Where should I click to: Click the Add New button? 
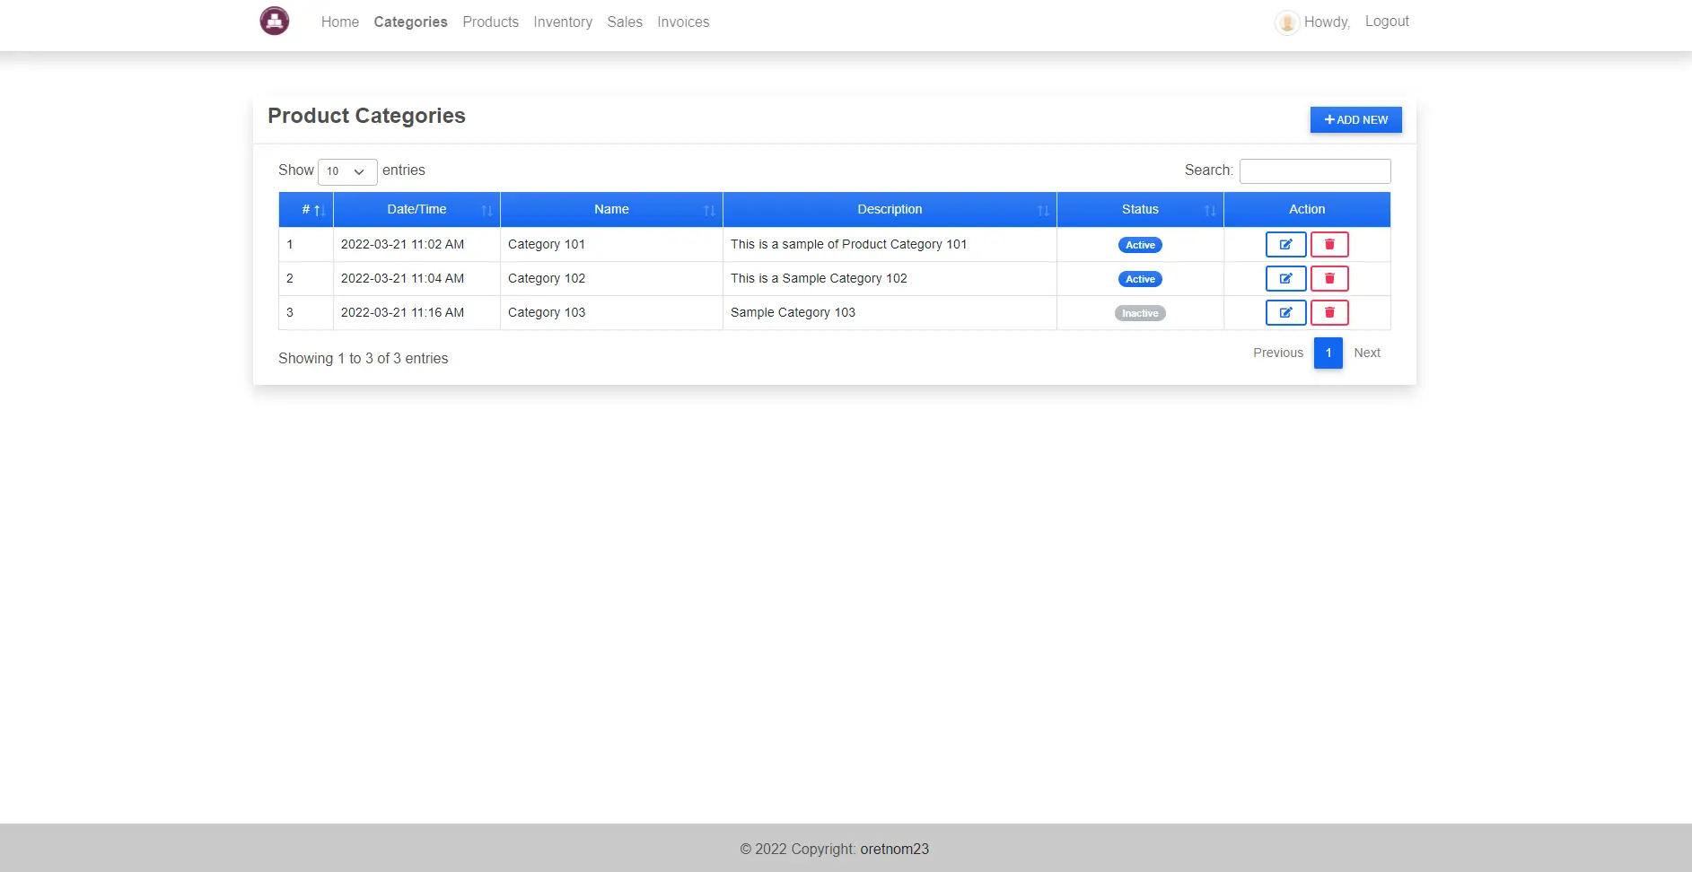[1355, 120]
